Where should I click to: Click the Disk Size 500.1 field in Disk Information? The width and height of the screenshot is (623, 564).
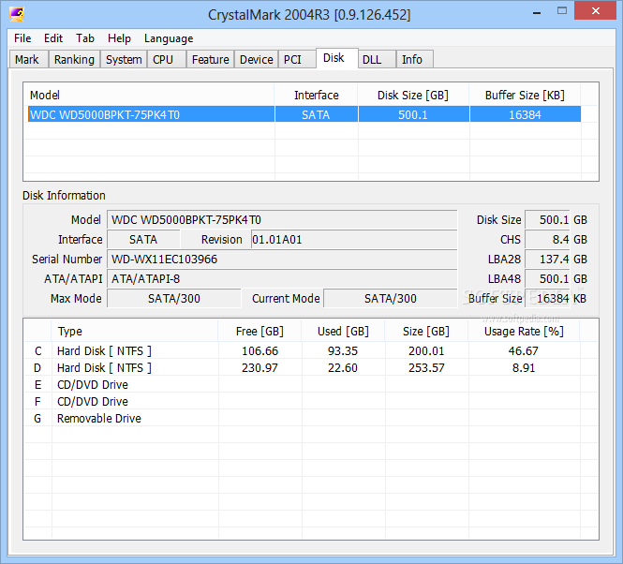[x=547, y=220]
